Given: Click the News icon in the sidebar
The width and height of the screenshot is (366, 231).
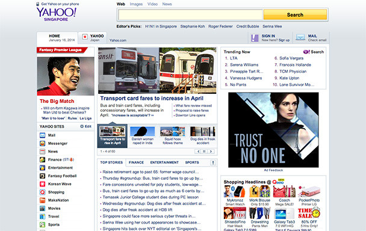Looking at the screenshot, I should pos(42,152).
